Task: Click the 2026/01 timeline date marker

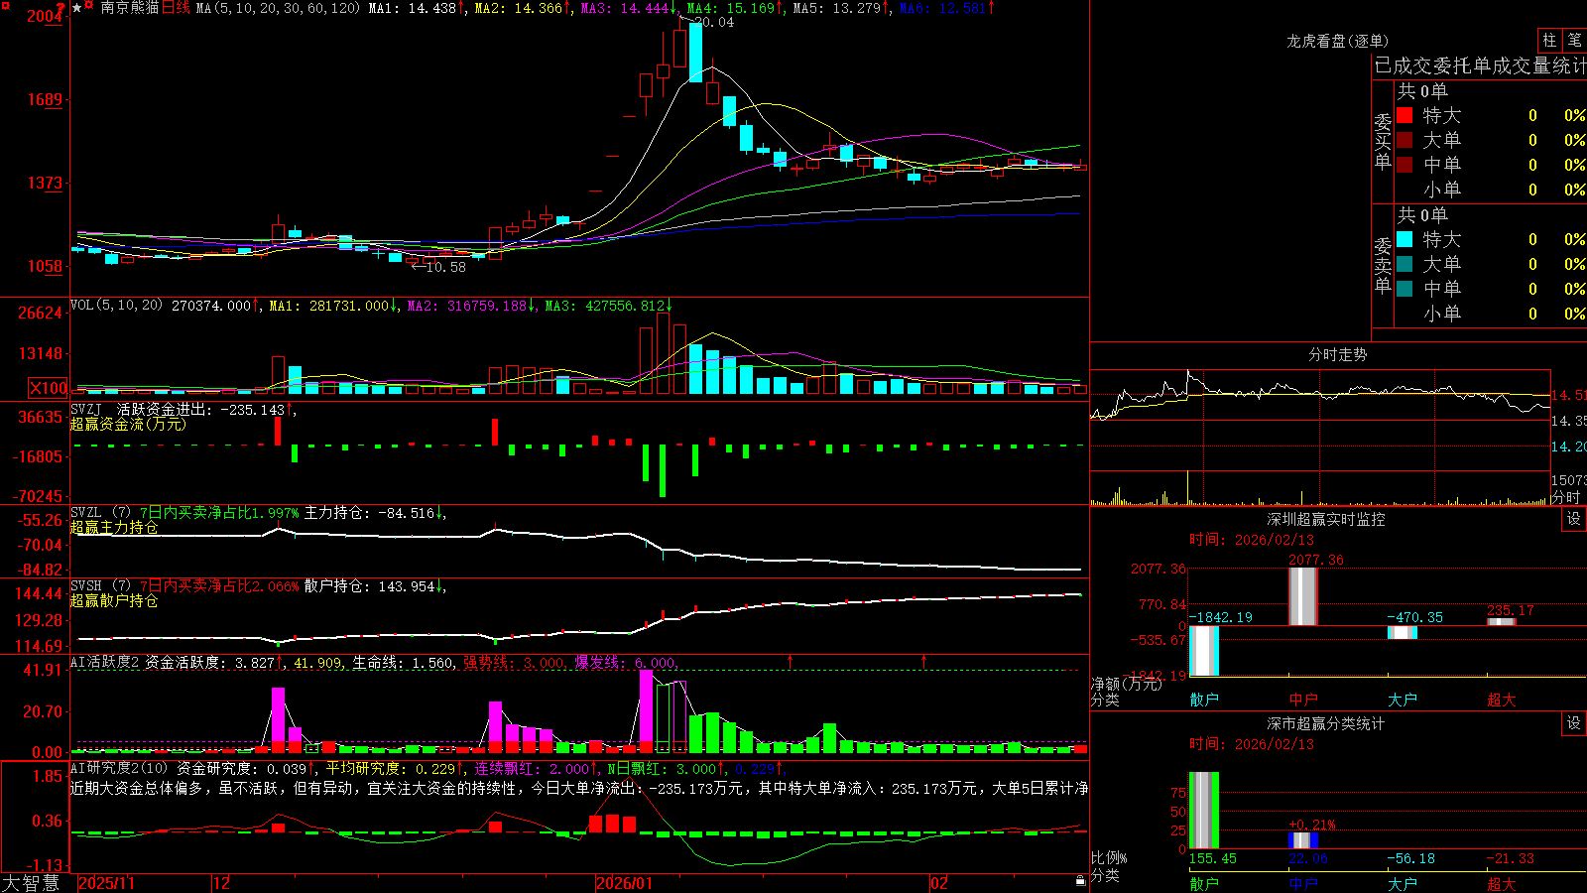Action: point(624,883)
